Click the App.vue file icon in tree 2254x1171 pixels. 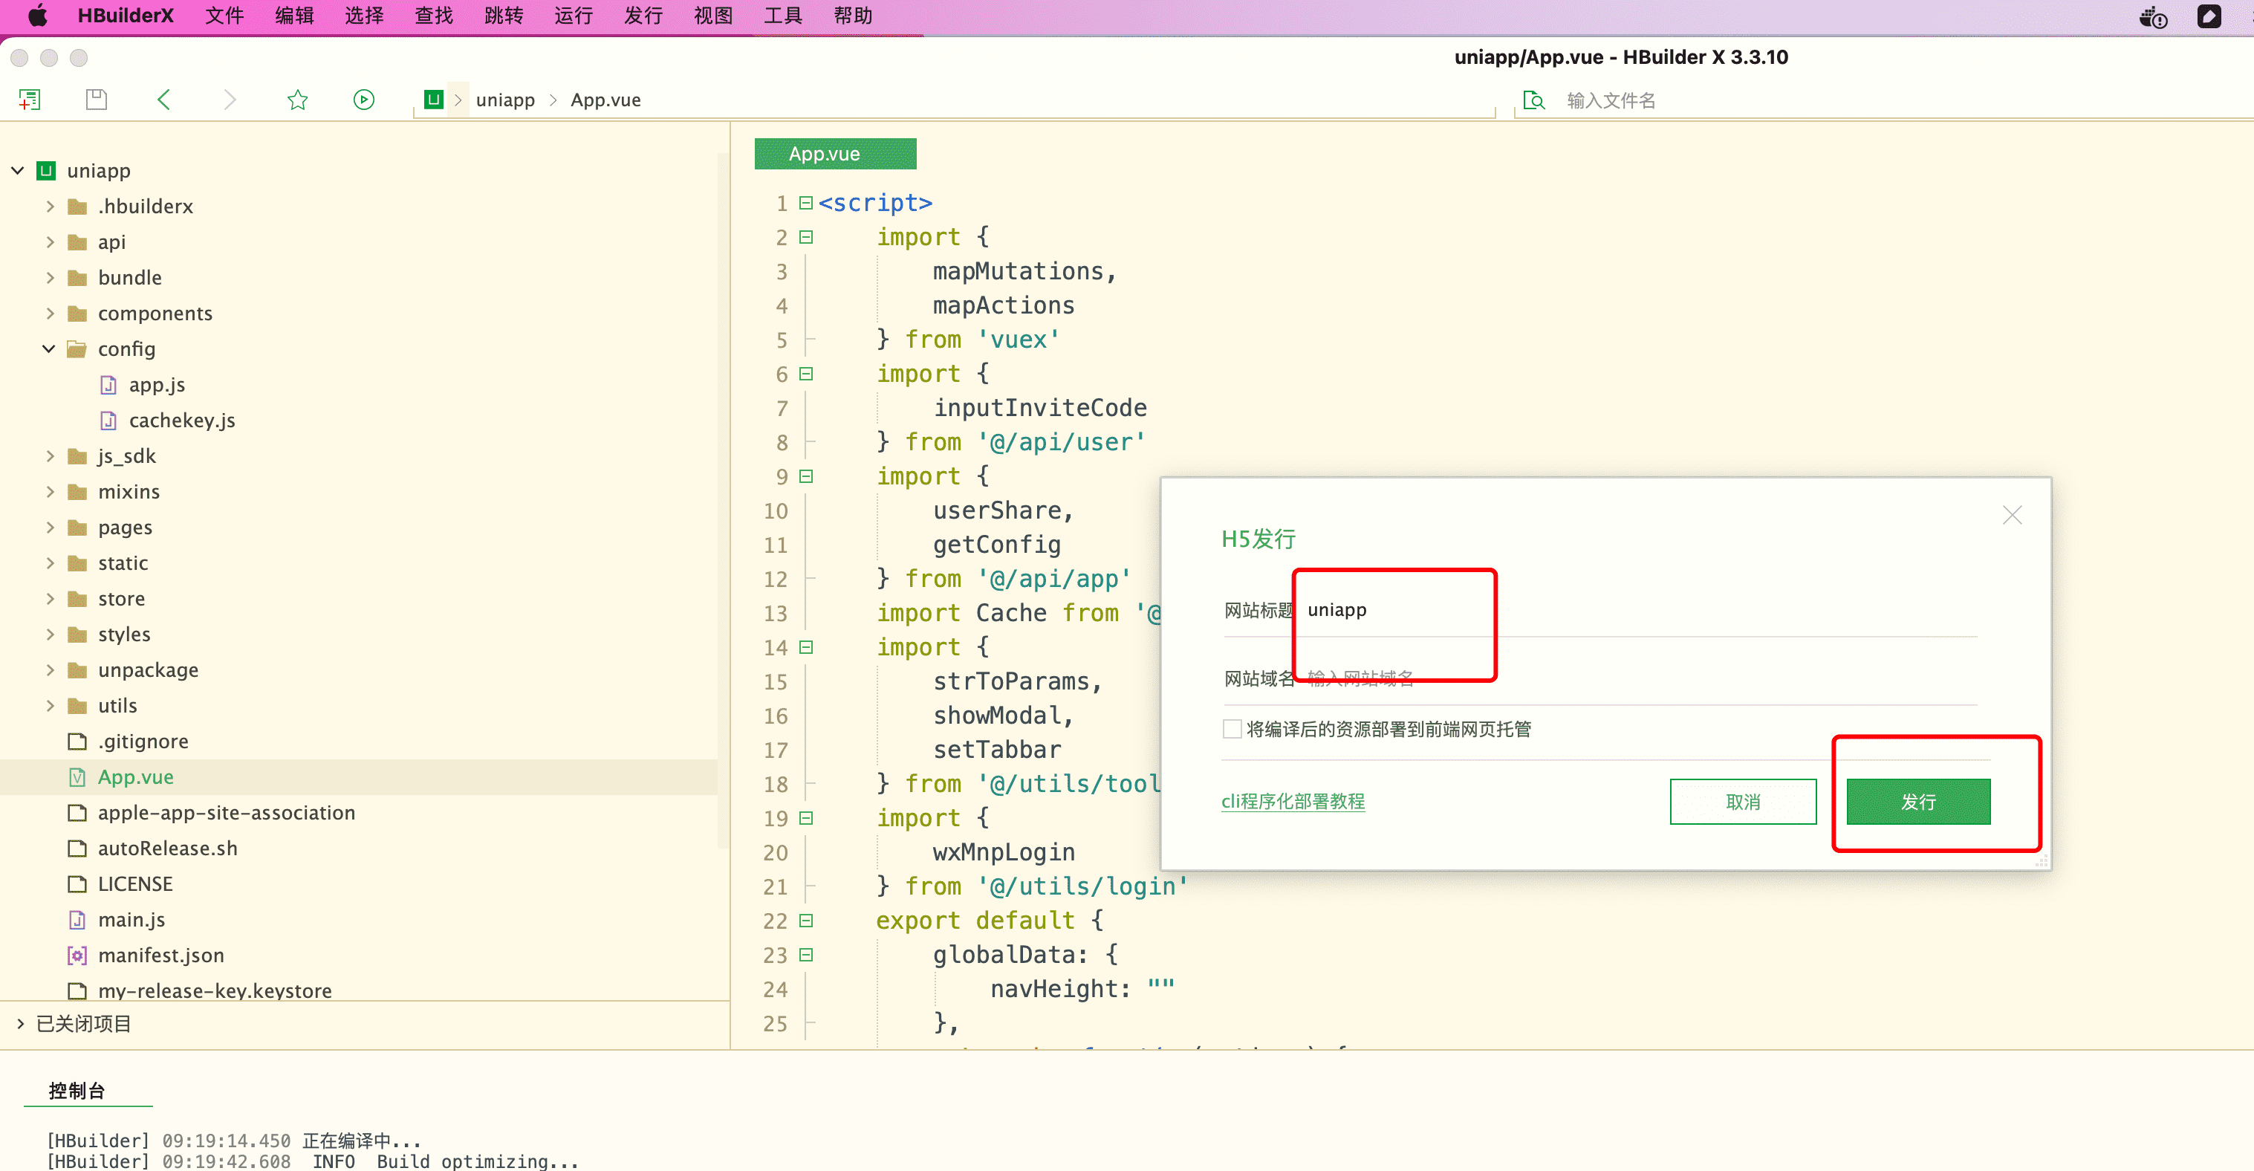(77, 777)
